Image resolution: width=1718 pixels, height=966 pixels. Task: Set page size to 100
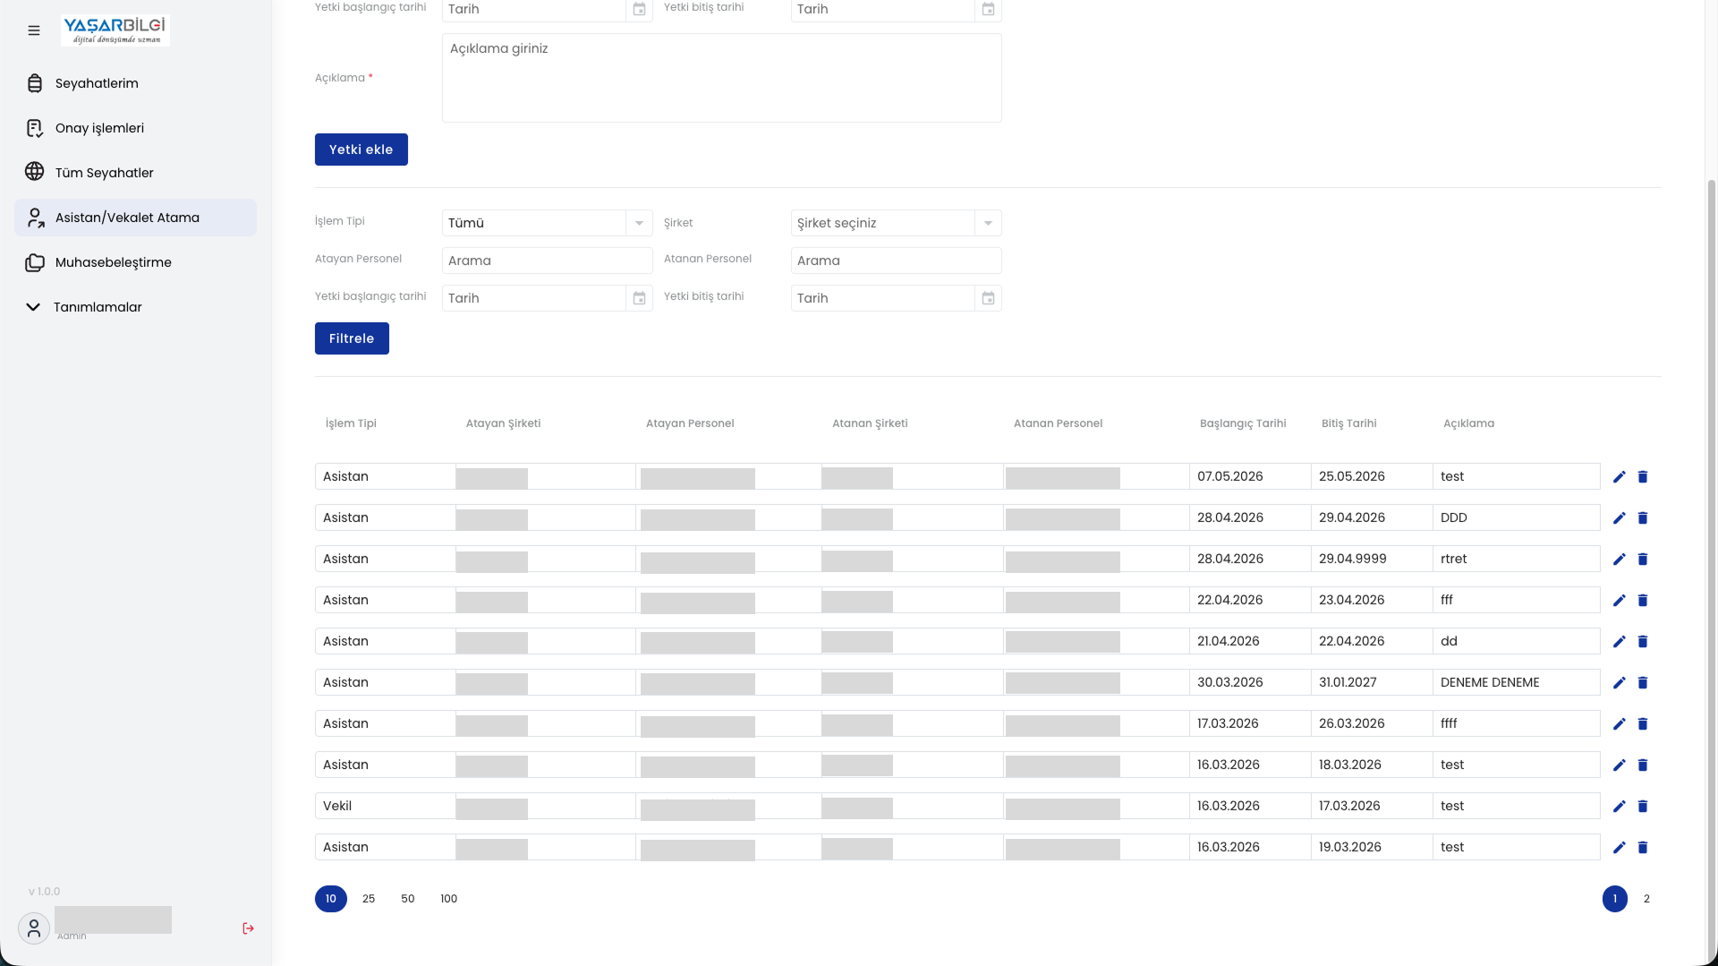[449, 899]
